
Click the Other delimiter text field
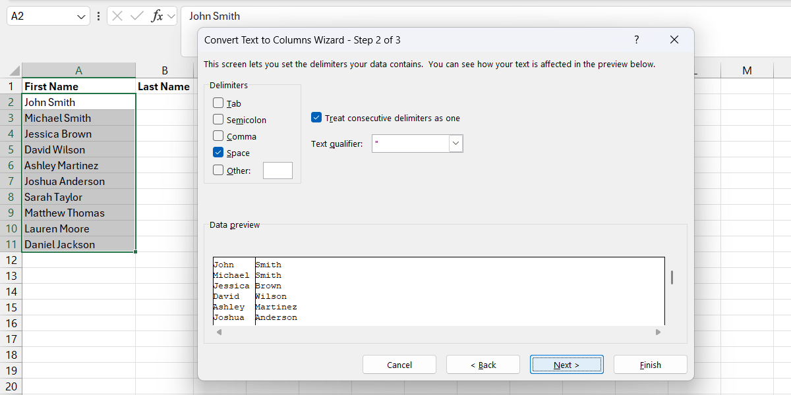[x=278, y=171]
